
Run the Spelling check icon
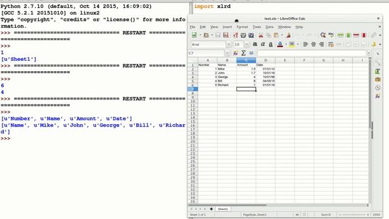(331, 35)
